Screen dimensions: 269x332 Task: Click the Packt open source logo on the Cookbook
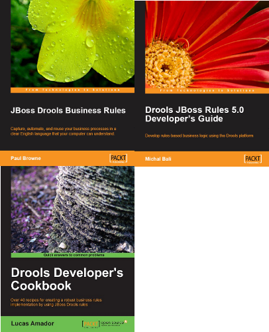[x=105, y=324]
